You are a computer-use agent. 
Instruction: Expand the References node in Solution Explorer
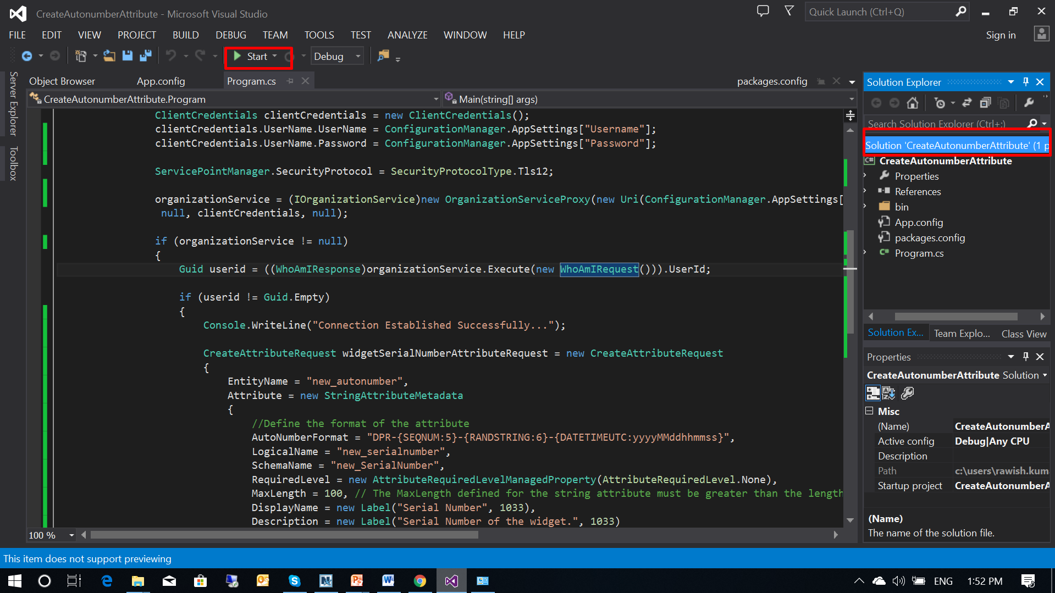[x=865, y=191]
